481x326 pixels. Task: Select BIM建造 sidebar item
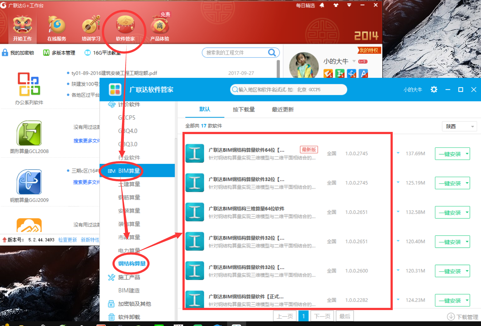(x=129, y=290)
